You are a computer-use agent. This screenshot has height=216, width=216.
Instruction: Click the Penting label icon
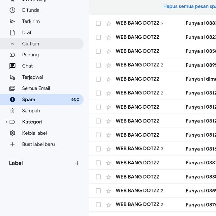[12, 55]
